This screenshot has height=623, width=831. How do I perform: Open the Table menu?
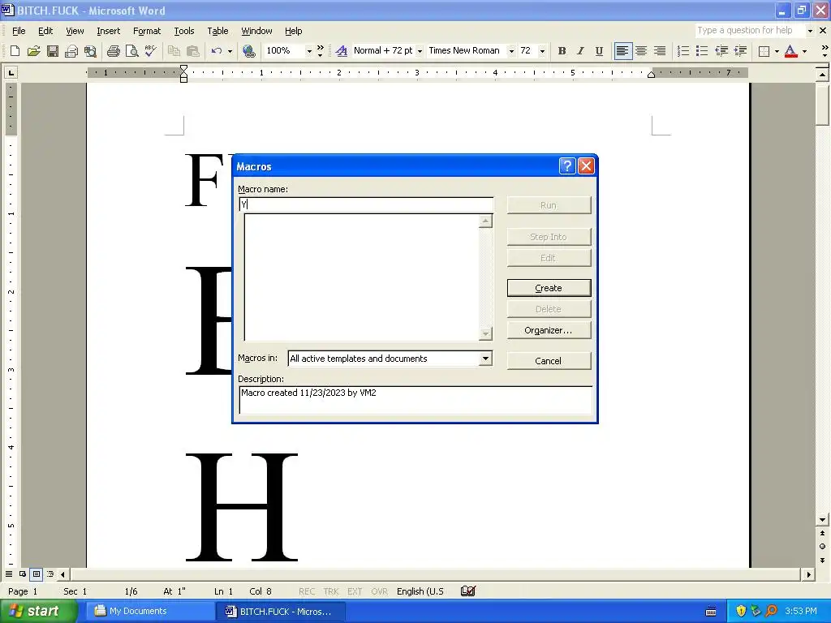tap(217, 31)
